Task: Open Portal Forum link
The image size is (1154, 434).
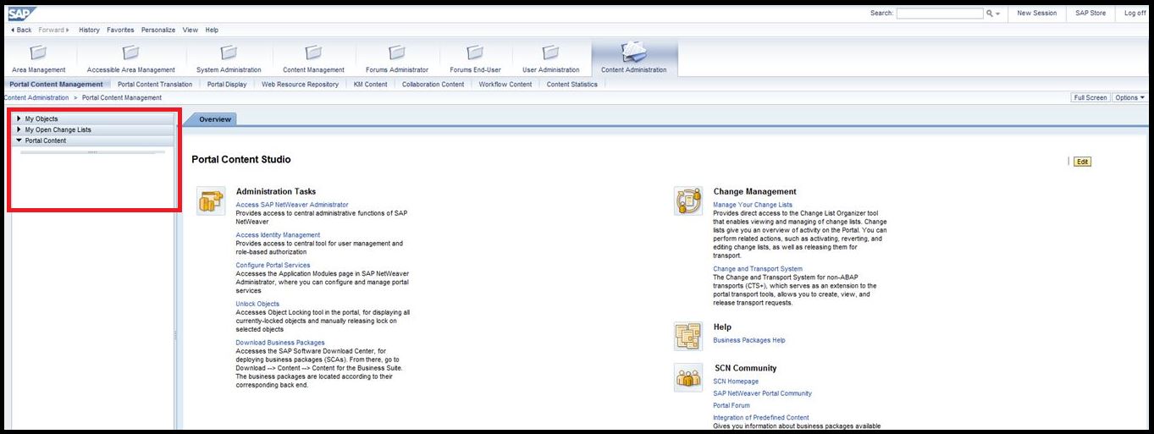Action: coord(732,405)
